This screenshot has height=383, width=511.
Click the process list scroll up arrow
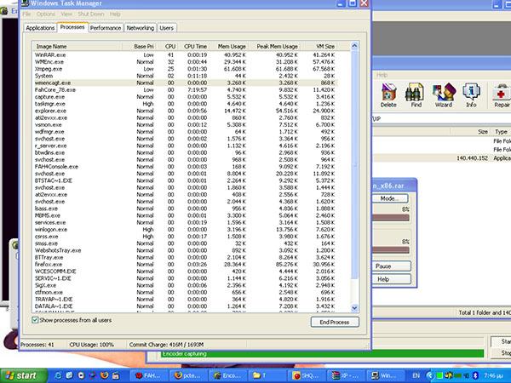[354, 46]
